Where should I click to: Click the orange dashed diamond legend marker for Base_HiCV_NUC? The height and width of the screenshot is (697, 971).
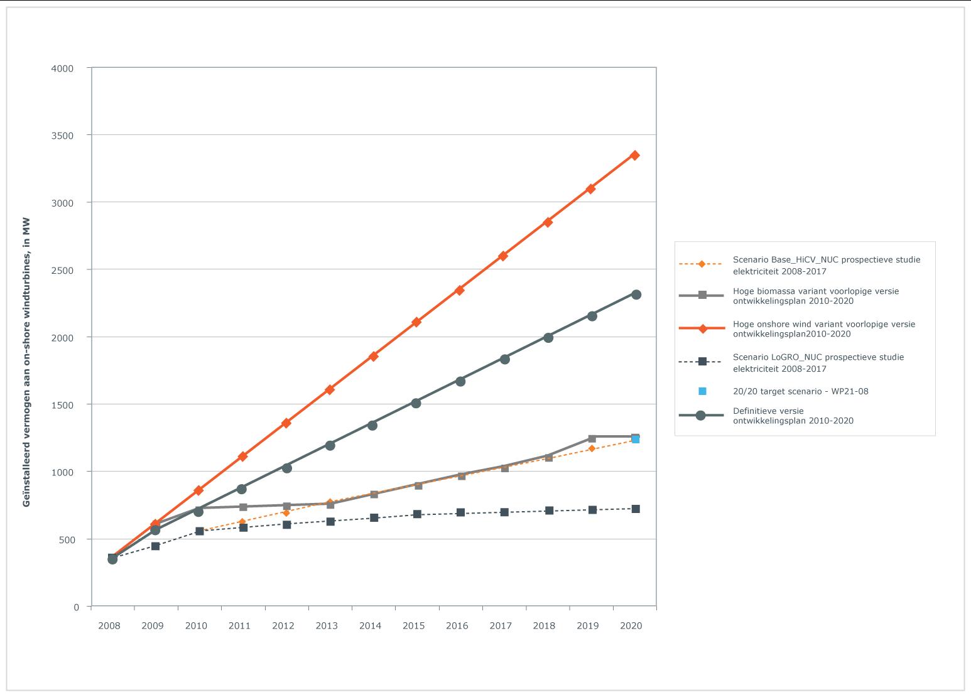point(702,264)
